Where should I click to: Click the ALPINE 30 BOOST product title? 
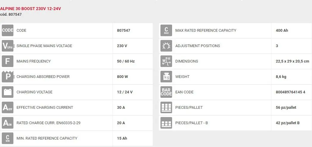pyautogui.click(x=31, y=9)
